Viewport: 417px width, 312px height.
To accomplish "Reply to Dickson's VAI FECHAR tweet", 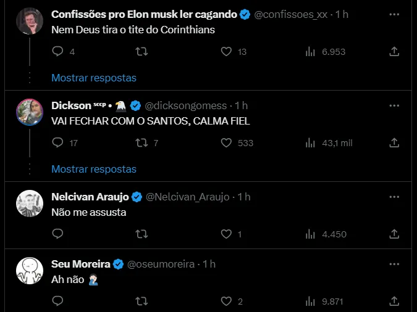I will 57,143.
